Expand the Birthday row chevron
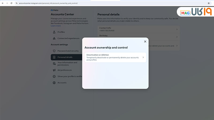The width and height of the screenshot is (214, 120). 177,37
